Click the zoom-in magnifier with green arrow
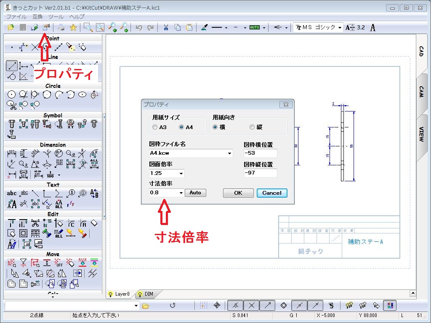This screenshot has height=323, width=431. [112, 27]
